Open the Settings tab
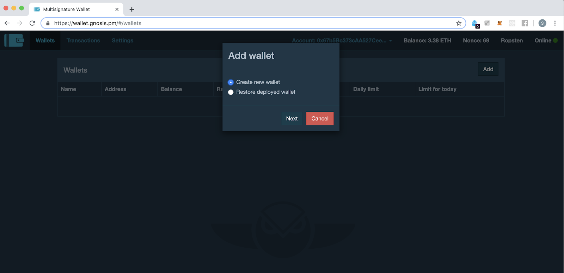 [x=122, y=41]
